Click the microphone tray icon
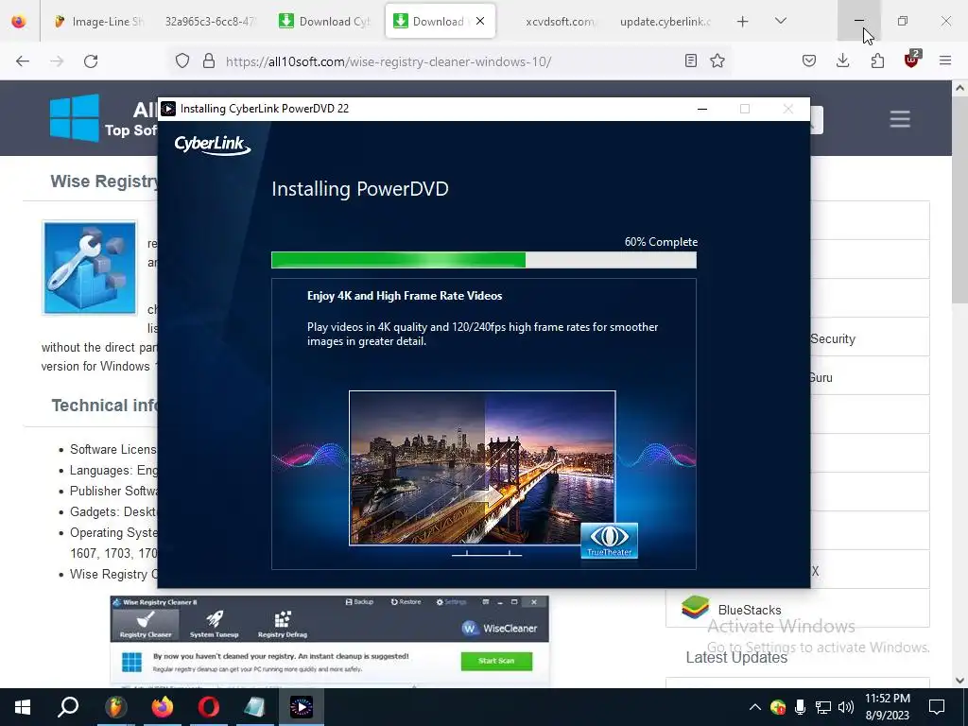 [x=800, y=707]
